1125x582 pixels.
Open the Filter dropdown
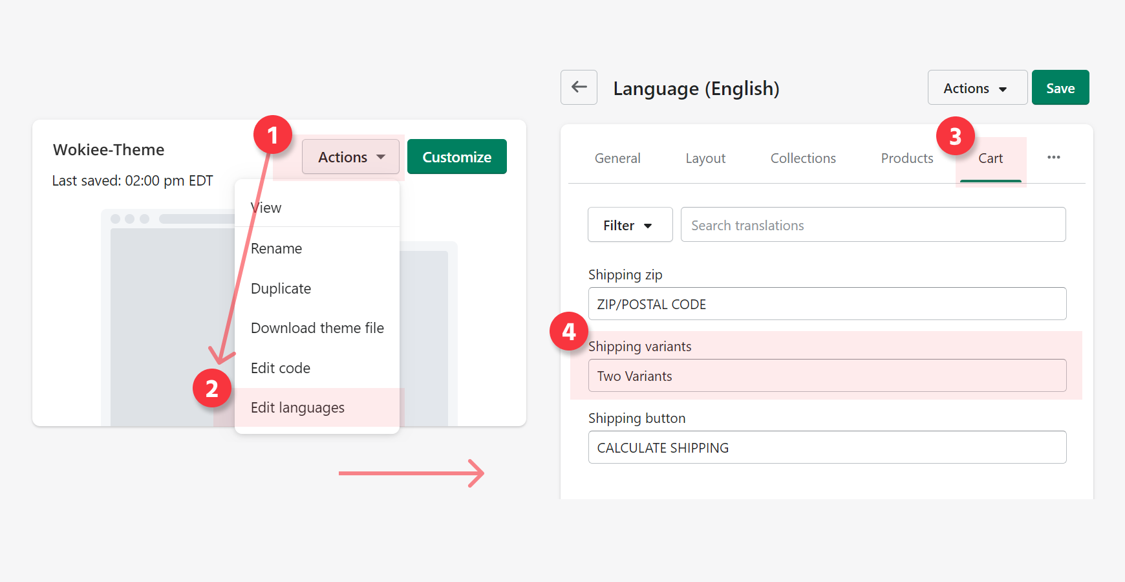(629, 225)
